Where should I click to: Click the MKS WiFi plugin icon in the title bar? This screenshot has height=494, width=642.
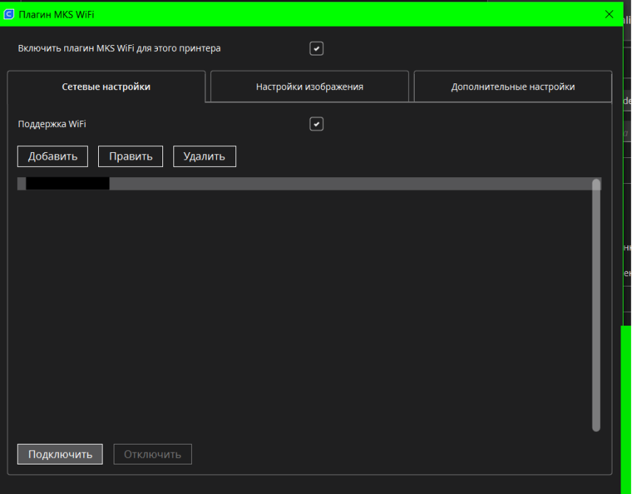(x=9, y=13)
